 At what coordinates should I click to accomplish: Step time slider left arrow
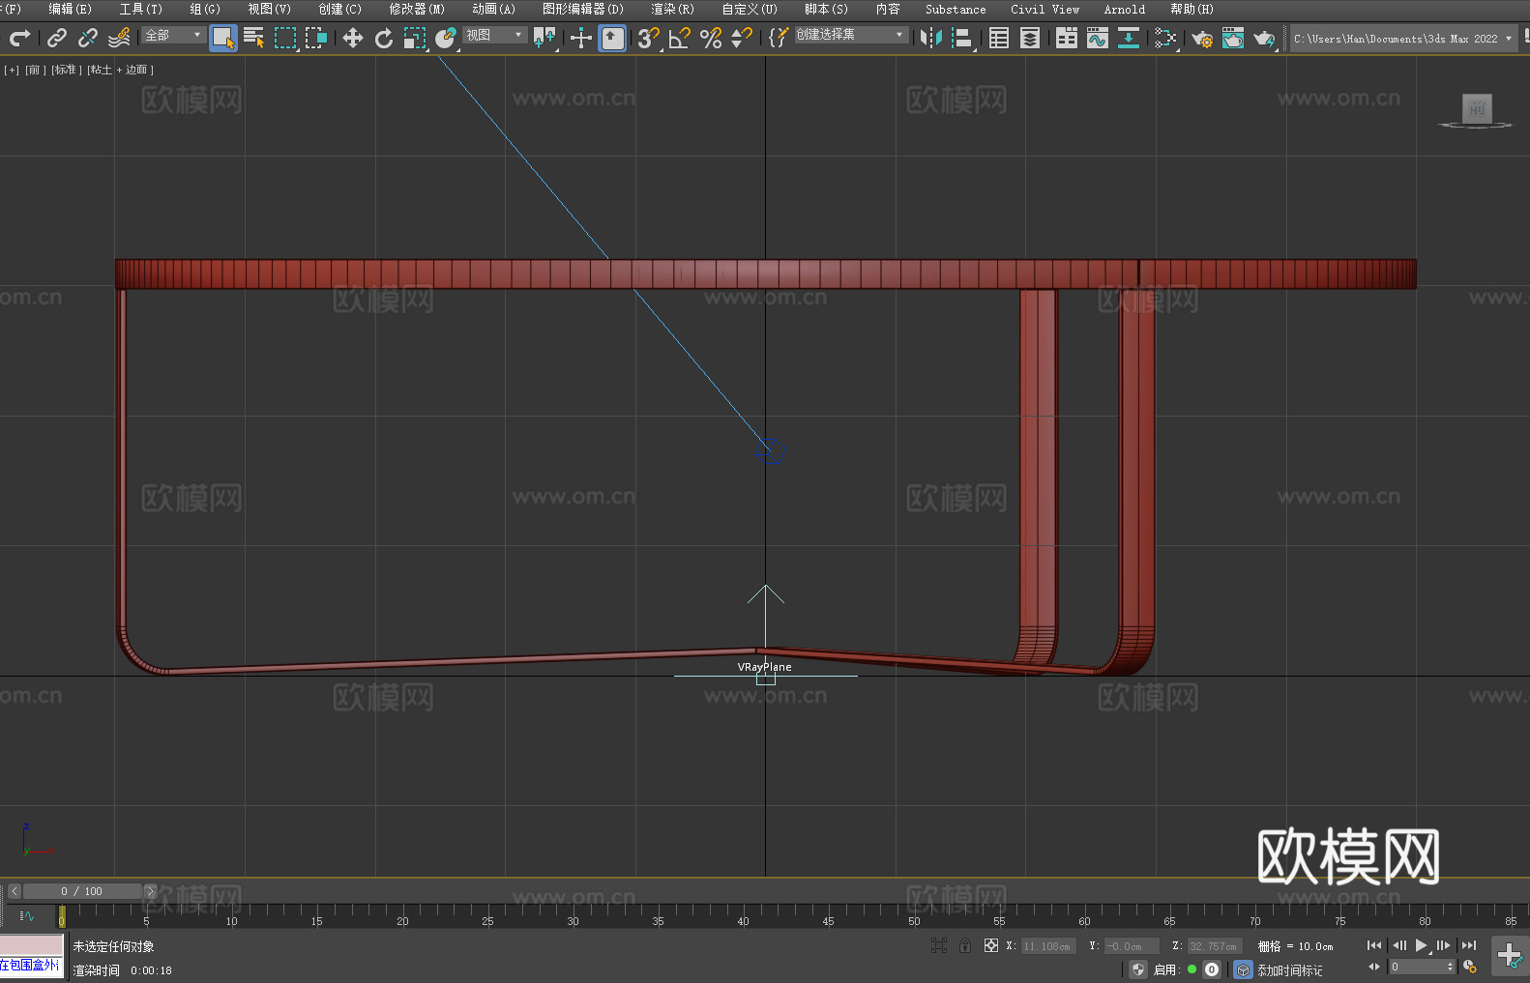click(14, 891)
